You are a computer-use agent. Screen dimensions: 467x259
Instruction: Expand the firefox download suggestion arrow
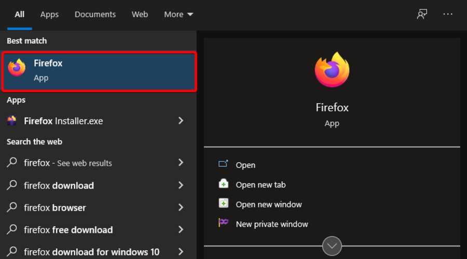[181, 185]
